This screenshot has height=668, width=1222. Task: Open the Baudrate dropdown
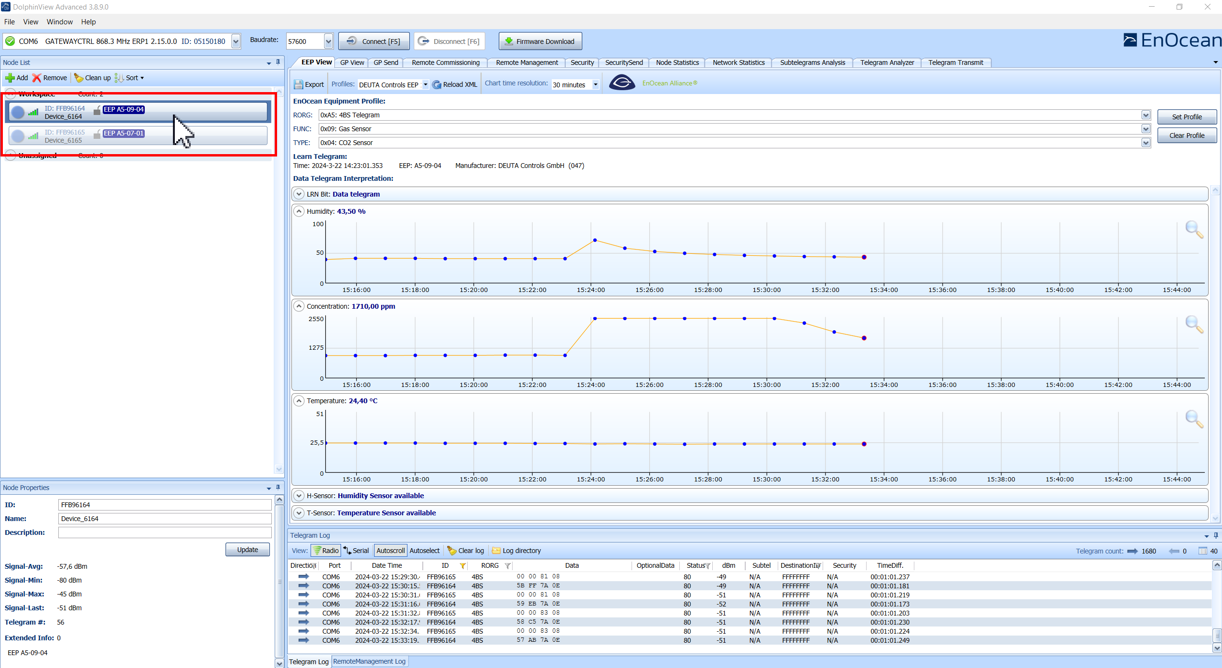click(328, 41)
